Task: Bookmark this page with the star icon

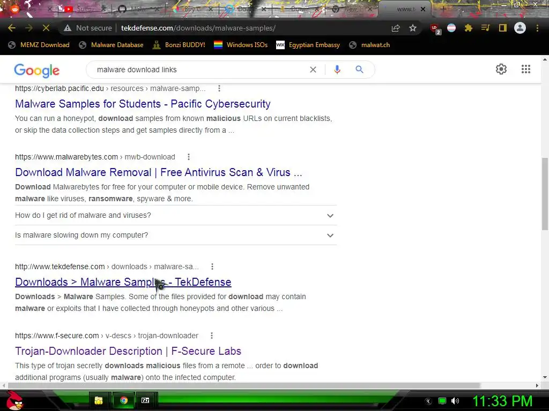Action: [413, 28]
